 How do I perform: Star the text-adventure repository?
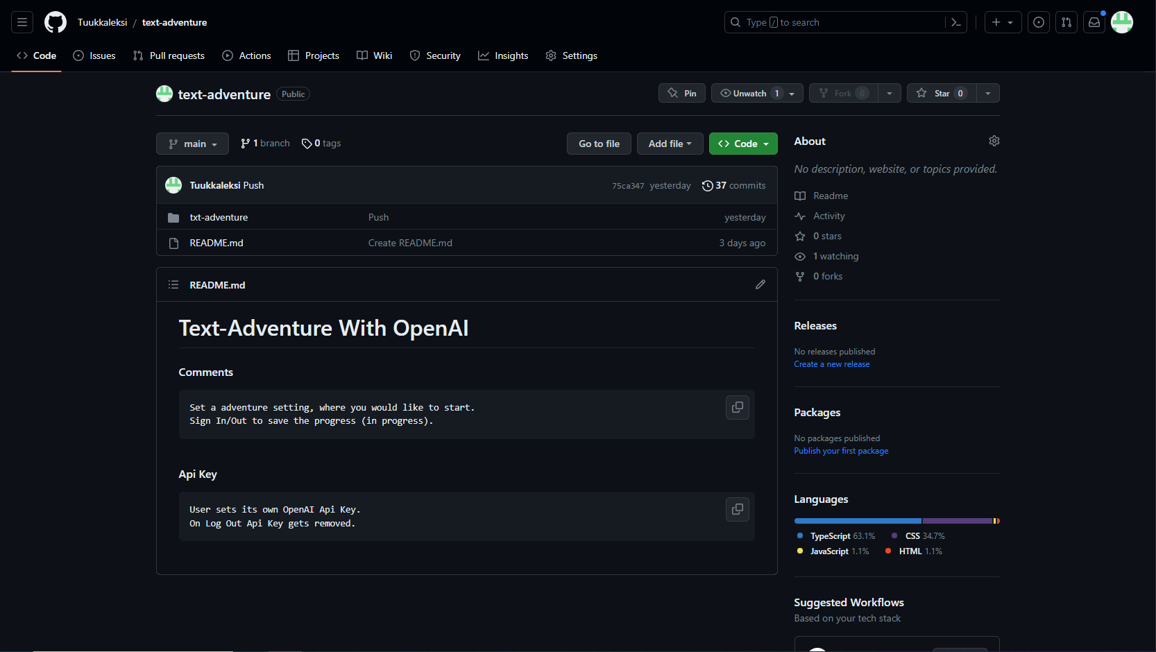point(940,93)
